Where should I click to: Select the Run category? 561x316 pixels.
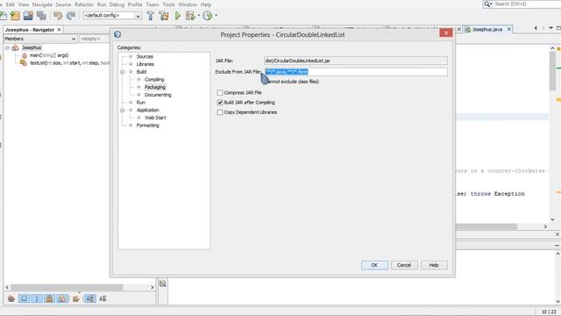[x=140, y=103]
